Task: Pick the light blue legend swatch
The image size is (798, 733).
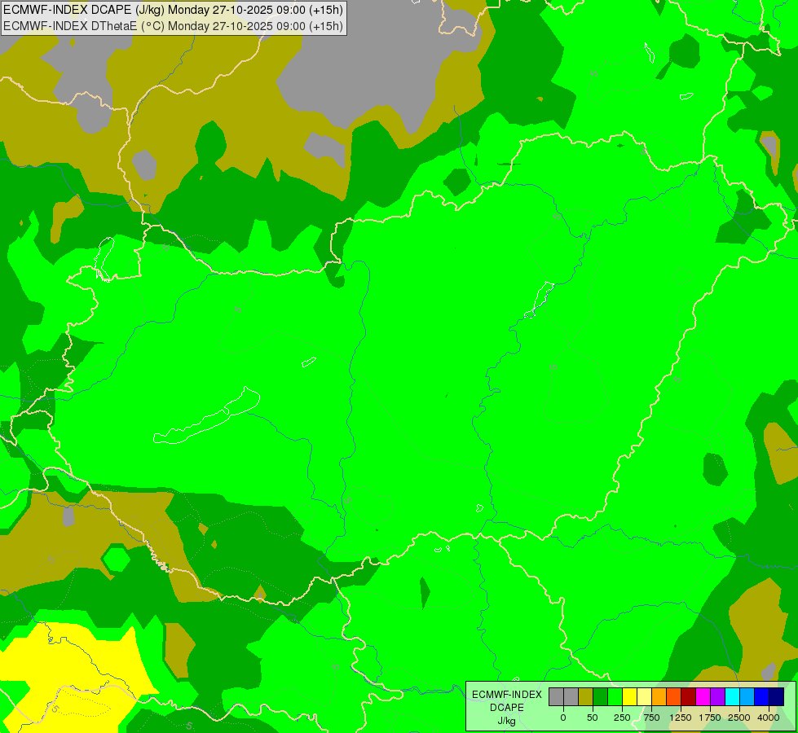Action: [747, 697]
